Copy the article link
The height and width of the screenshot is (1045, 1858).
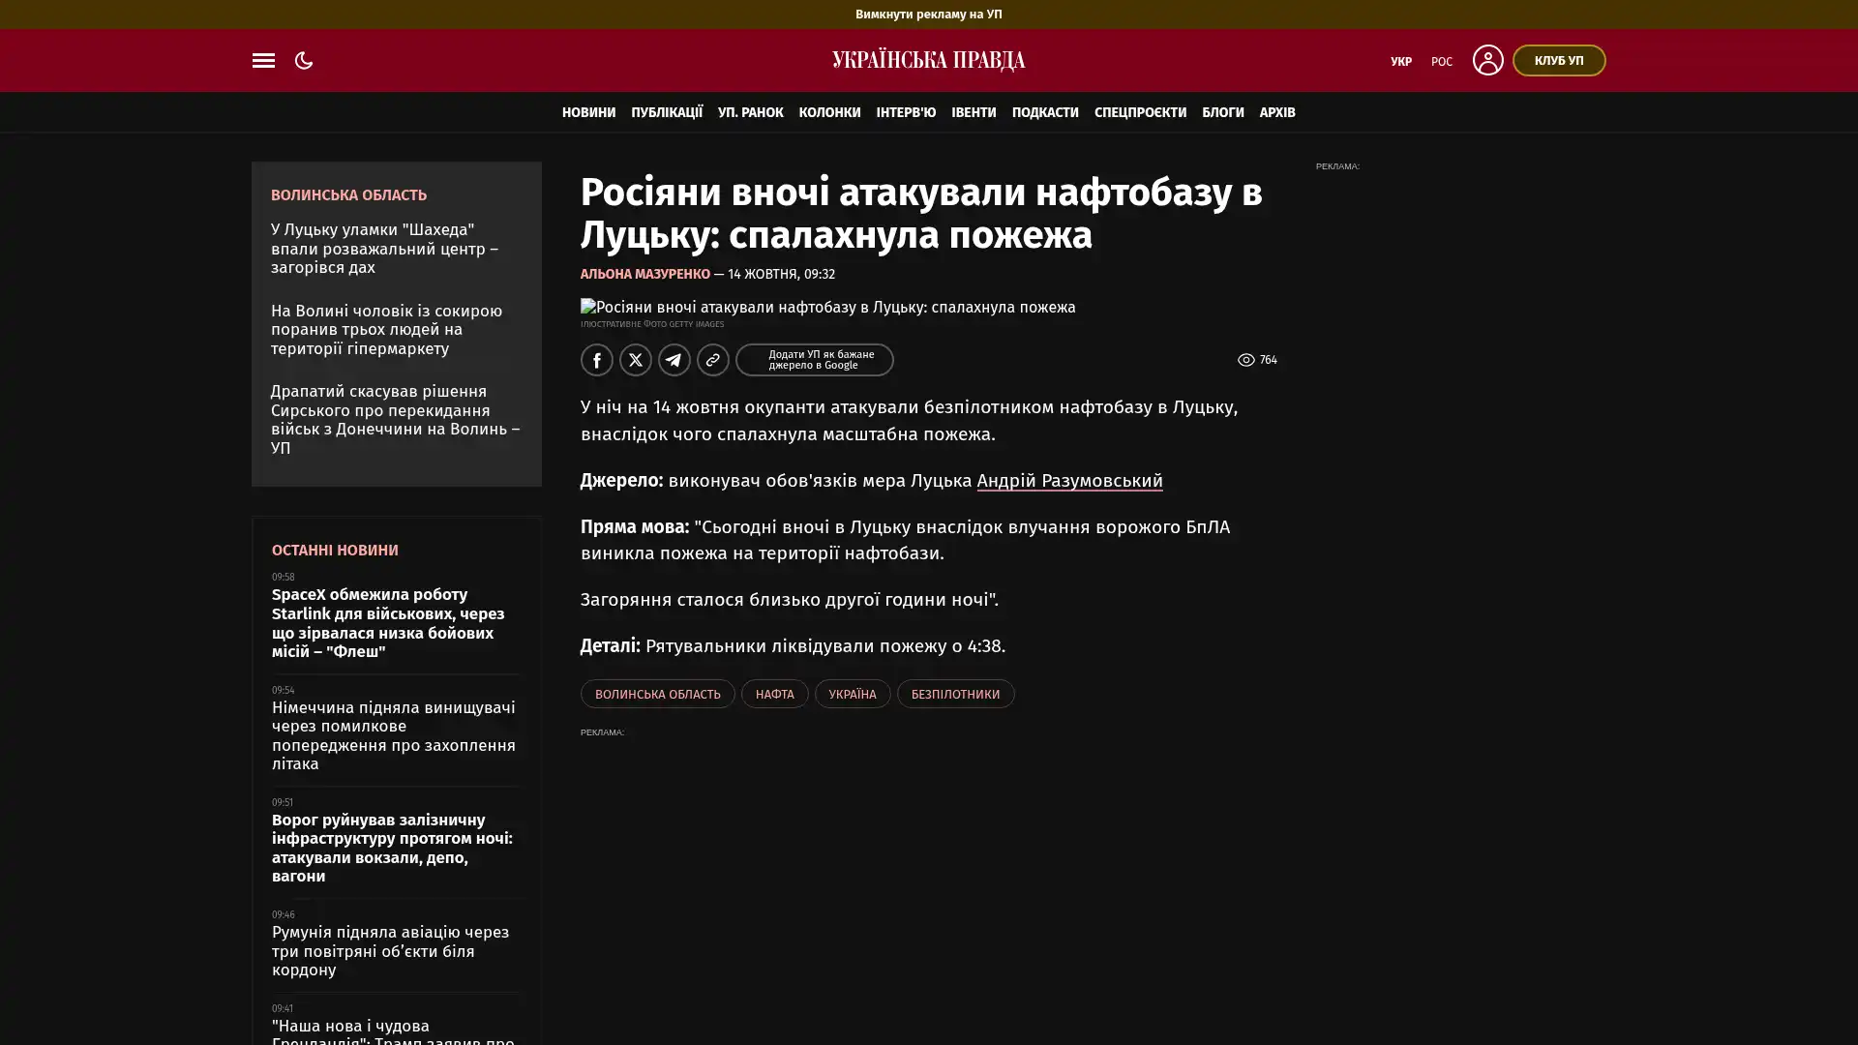713,360
